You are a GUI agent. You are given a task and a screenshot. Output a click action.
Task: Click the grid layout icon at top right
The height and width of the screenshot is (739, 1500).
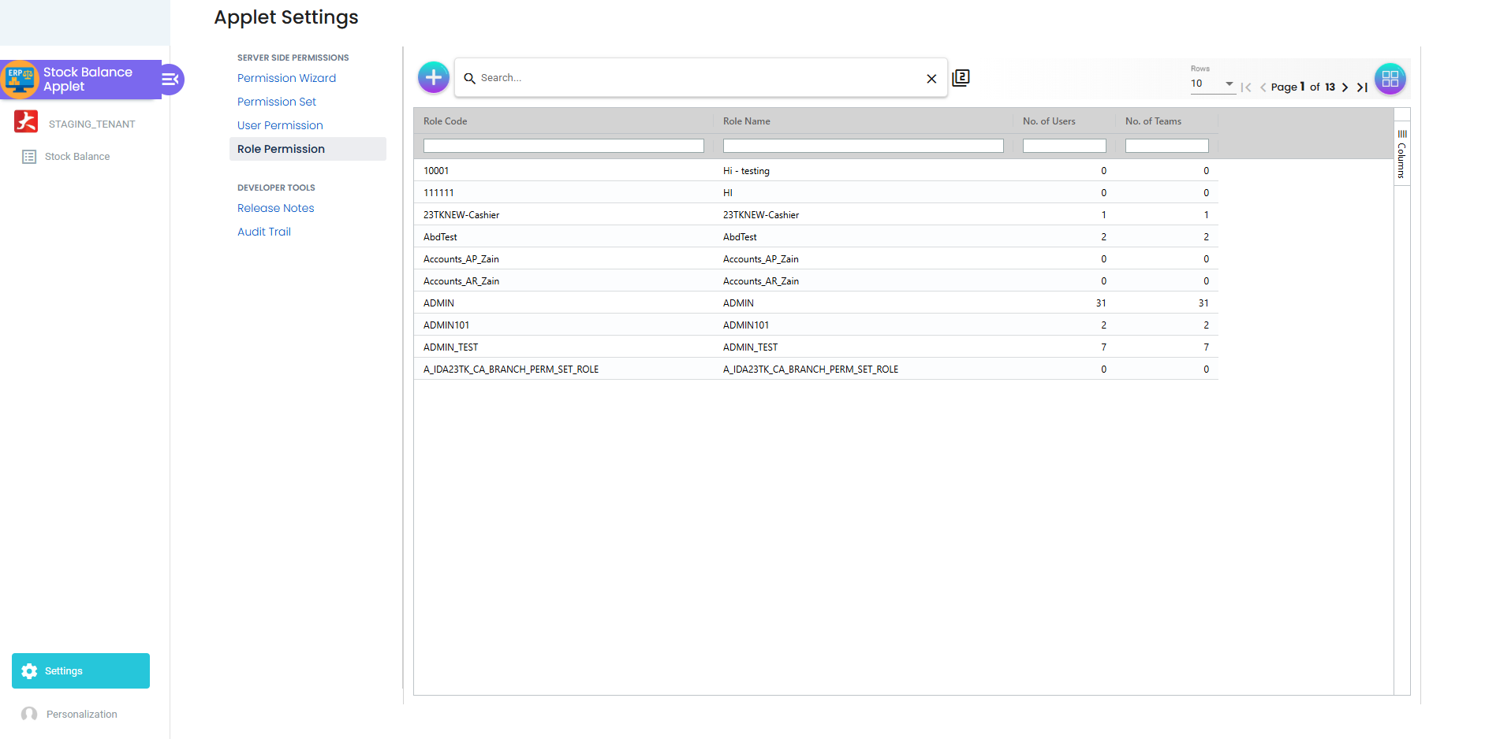click(x=1390, y=78)
